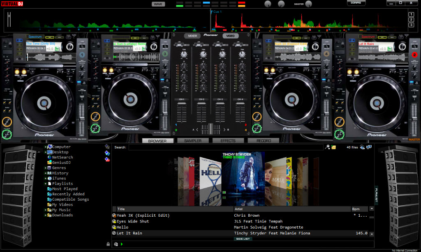
Task: Toggle the first glowing loop button on deck 1
Action: click(x=17, y=72)
